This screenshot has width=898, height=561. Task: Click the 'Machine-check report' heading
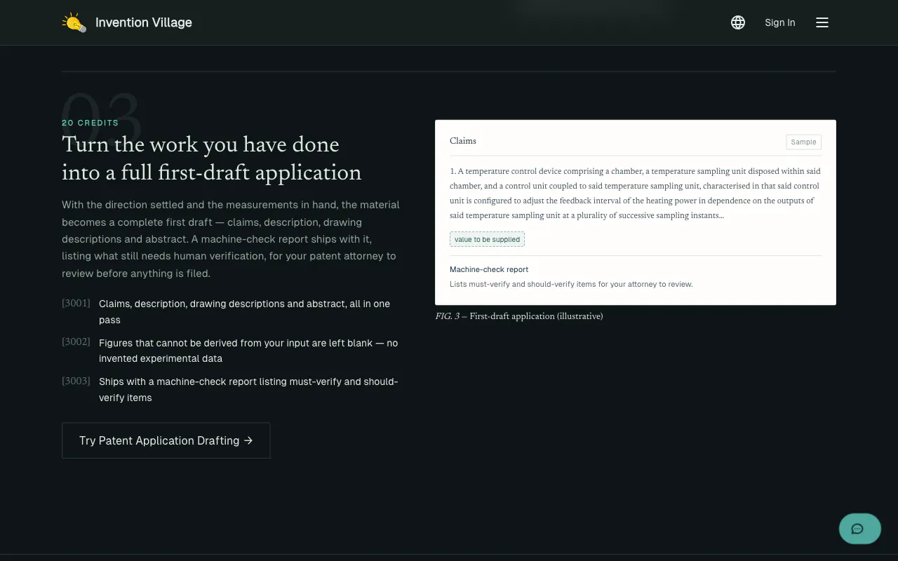pyautogui.click(x=489, y=269)
